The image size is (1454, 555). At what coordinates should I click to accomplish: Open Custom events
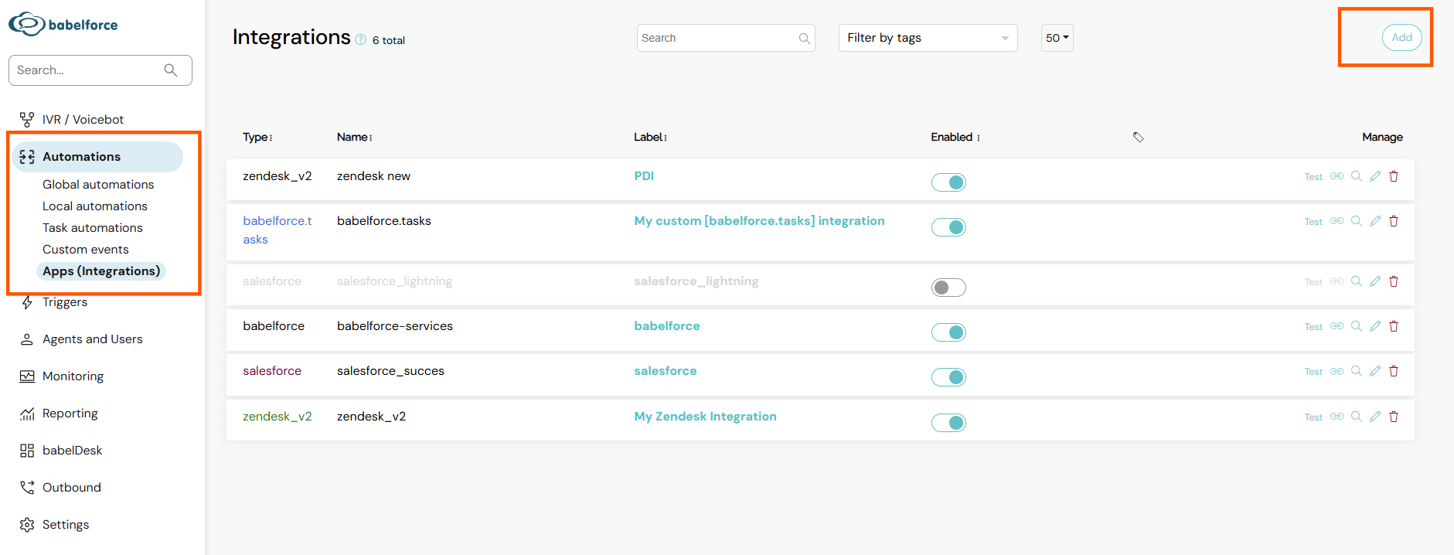point(86,249)
